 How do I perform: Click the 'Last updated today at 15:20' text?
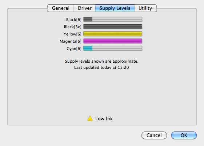[x=101, y=67]
